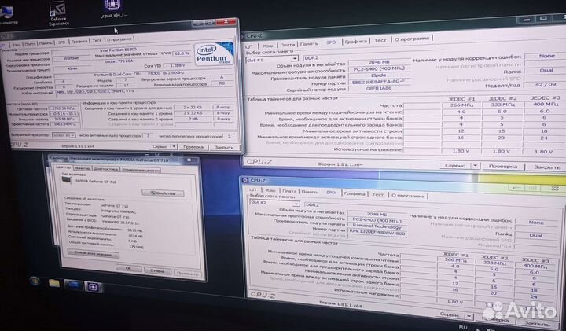Click PC2-6400 bandwidth field in Slot #1 window
The height and width of the screenshot is (331, 566).
pos(379,68)
